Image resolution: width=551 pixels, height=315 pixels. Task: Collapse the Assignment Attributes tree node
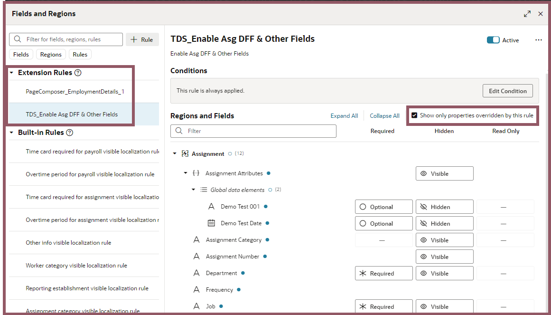[186, 173]
